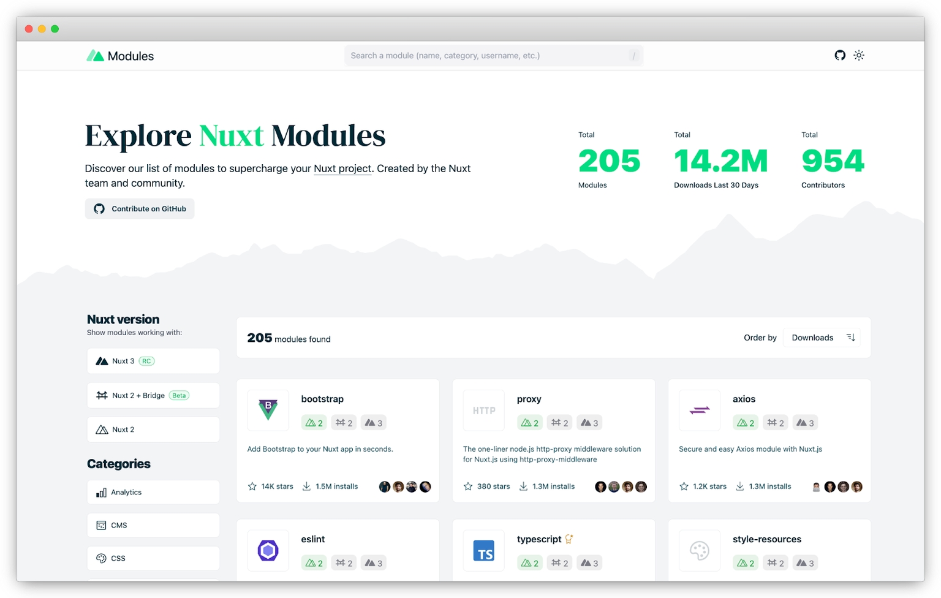The height and width of the screenshot is (598, 941).
Task: Click the download icon on proxy card
Action: (523, 486)
